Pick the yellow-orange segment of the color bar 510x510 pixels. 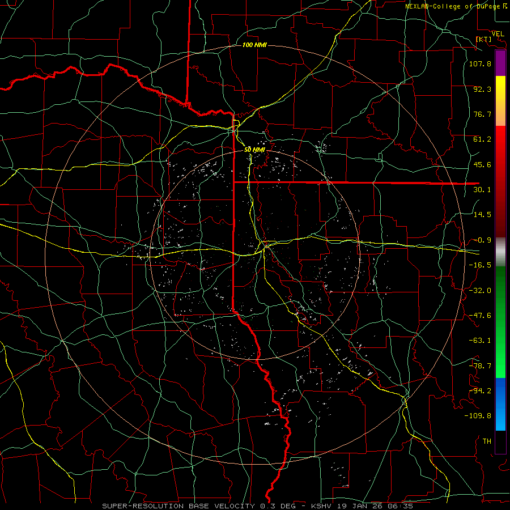500,101
